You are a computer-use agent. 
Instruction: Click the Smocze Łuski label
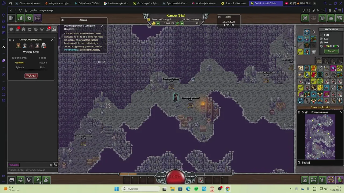320,107
